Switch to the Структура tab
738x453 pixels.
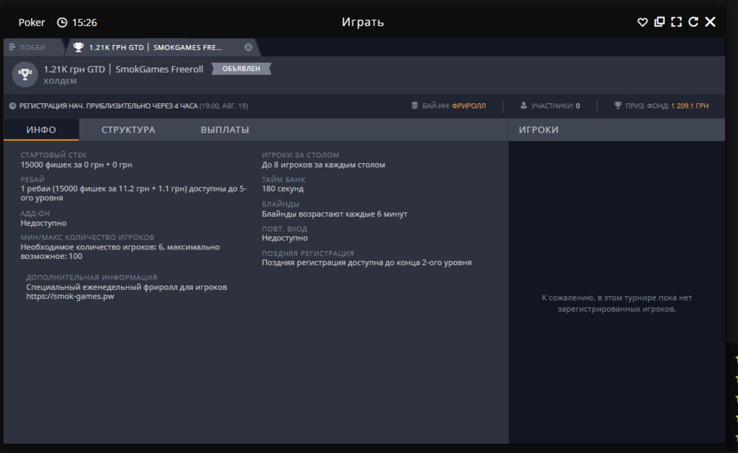pyautogui.click(x=128, y=130)
